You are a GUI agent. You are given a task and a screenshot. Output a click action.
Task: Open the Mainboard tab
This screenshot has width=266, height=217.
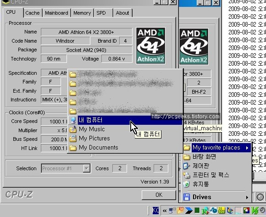click(56, 13)
